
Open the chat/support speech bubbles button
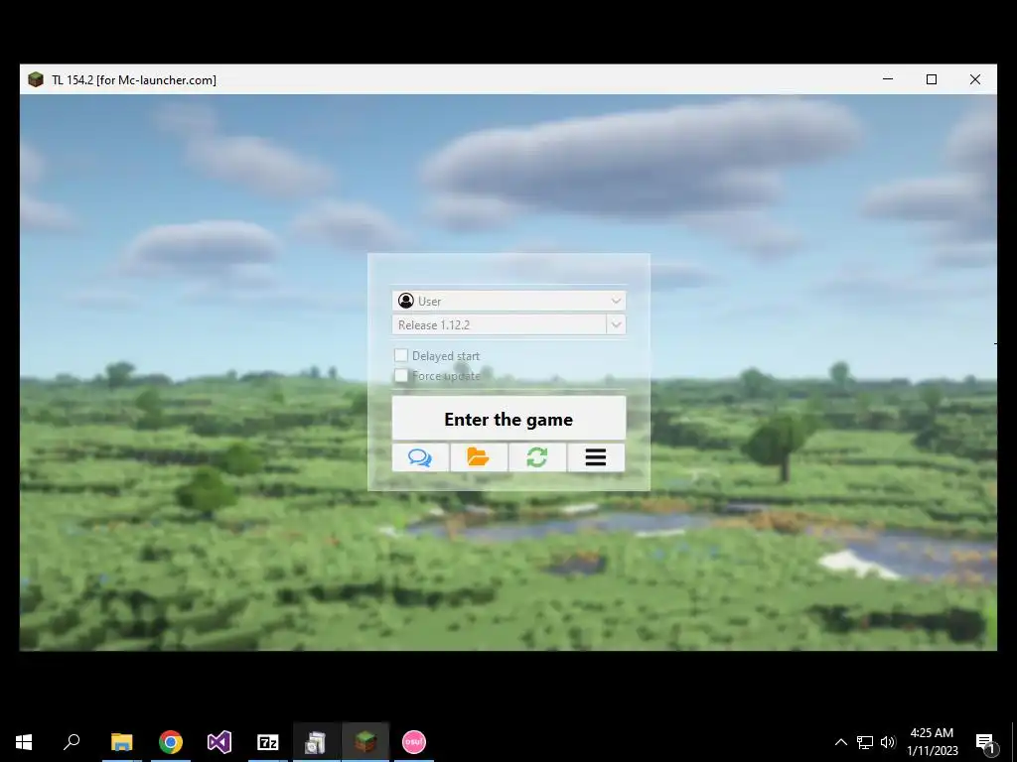coord(420,457)
